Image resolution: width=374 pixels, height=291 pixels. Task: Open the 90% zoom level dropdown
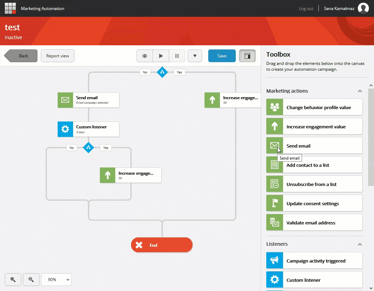click(x=56, y=280)
